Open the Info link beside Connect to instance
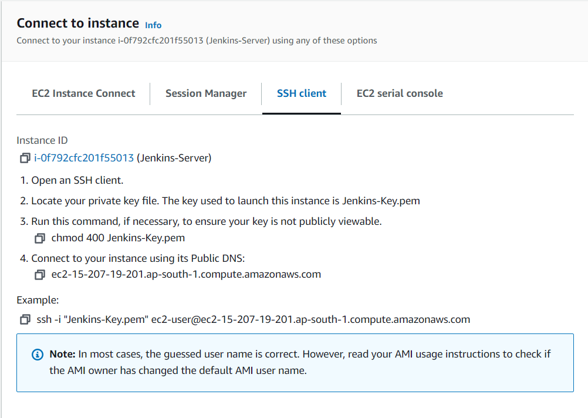The image size is (588, 418). [x=153, y=25]
